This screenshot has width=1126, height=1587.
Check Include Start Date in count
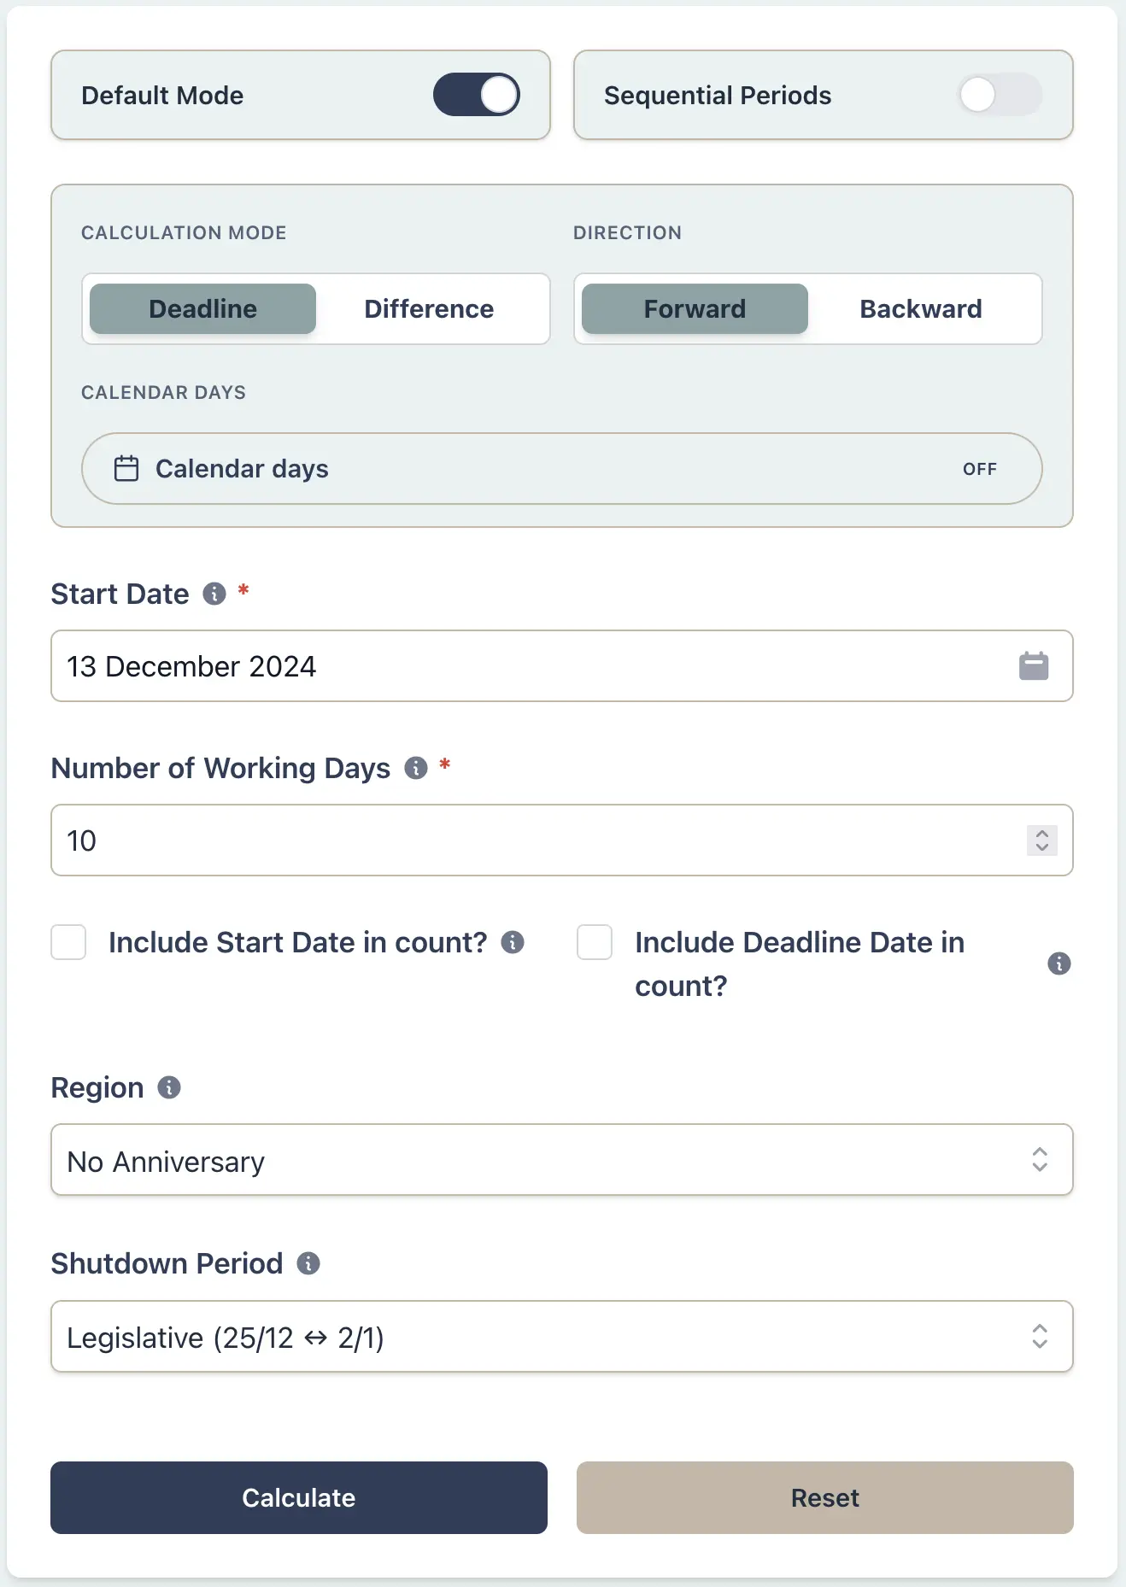click(68, 942)
